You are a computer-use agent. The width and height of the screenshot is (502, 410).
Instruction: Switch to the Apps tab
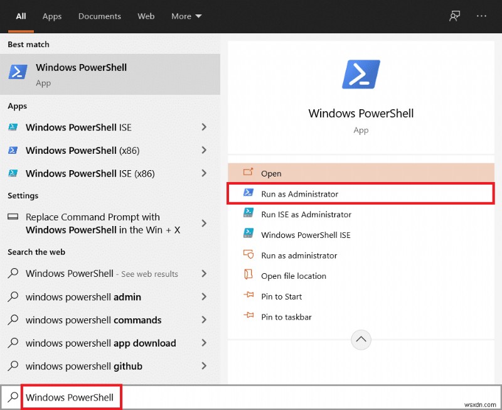coord(52,16)
